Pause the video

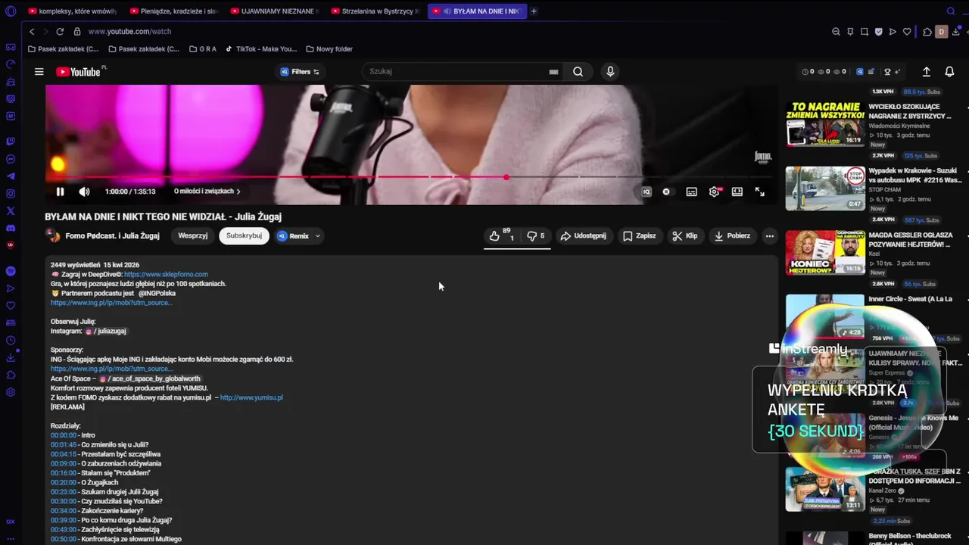point(60,192)
